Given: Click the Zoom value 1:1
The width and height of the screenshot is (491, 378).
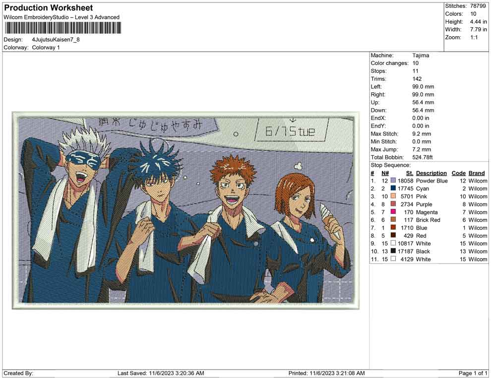Looking at the screenshot, I should pyautogui.click(x=474, y=37).
